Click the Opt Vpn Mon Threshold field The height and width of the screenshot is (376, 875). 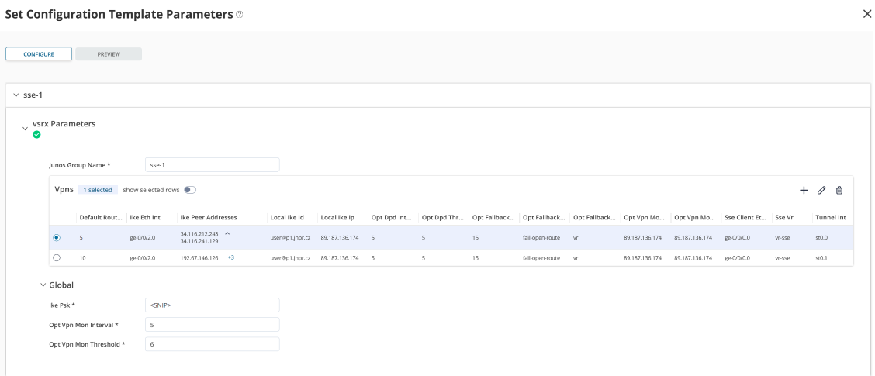(212, 344)
